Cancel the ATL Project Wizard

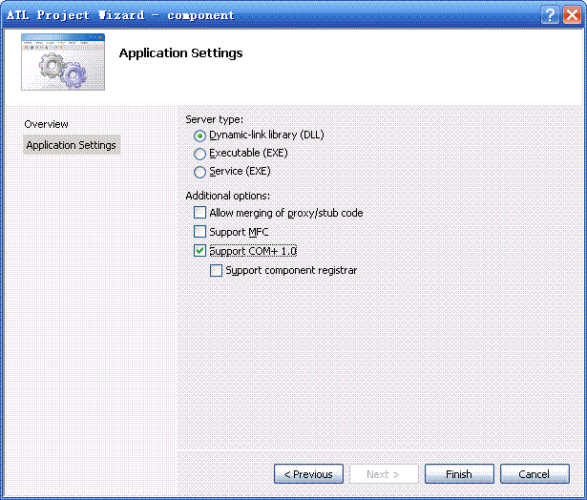click(535, 474)
